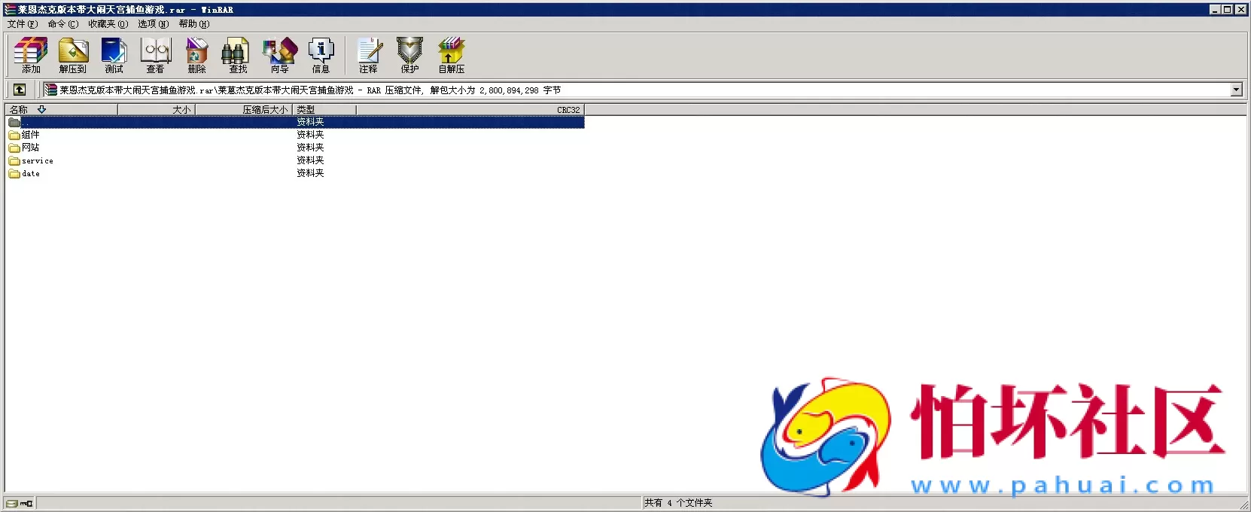Select the service folder

(x=37, y=160)
